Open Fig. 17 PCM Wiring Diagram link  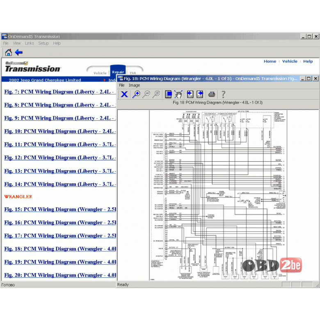coord(60,236)
